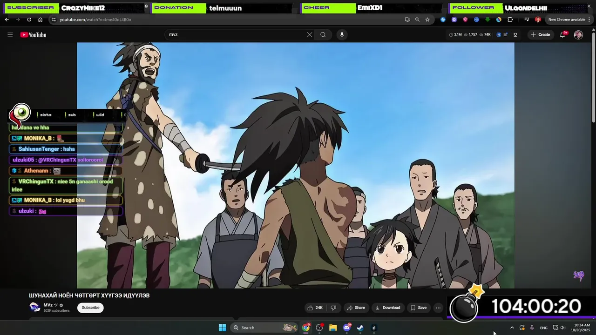Subscribe to the MVz channel
The image size is (596, 335).
90,308
